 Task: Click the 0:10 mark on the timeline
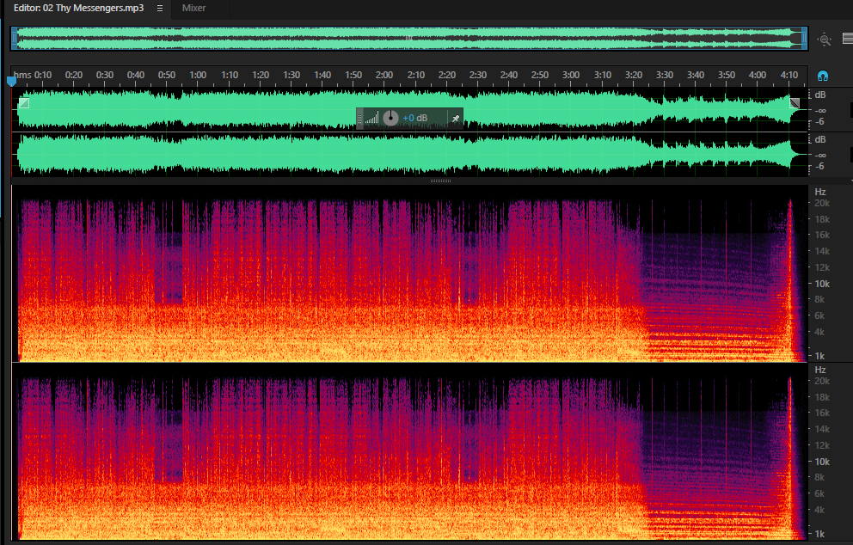(43, 75)
